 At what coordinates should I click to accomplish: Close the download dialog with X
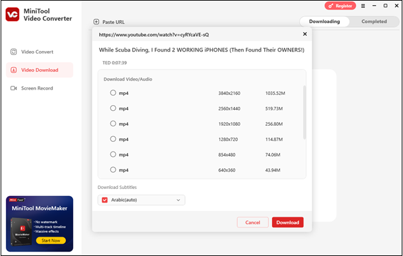tap(305, 34)
